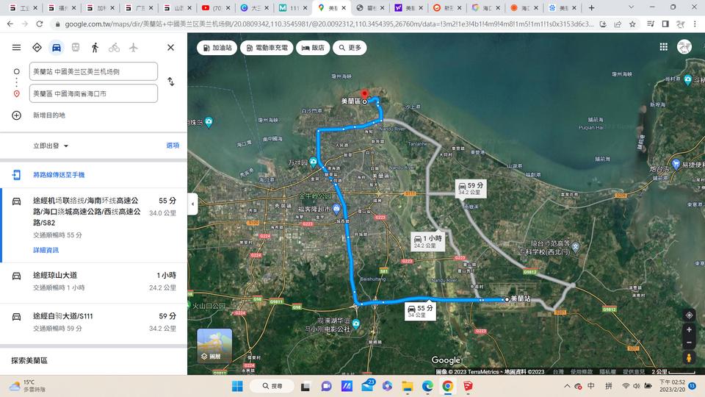
Task: Click 万绿园 camera marker on map
Action: tap(314, 162)
